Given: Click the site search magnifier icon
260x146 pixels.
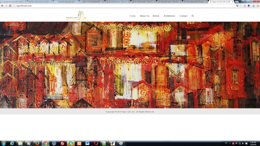Looking at the screenshot, I should pyautogui.click(x=192, y=16).
